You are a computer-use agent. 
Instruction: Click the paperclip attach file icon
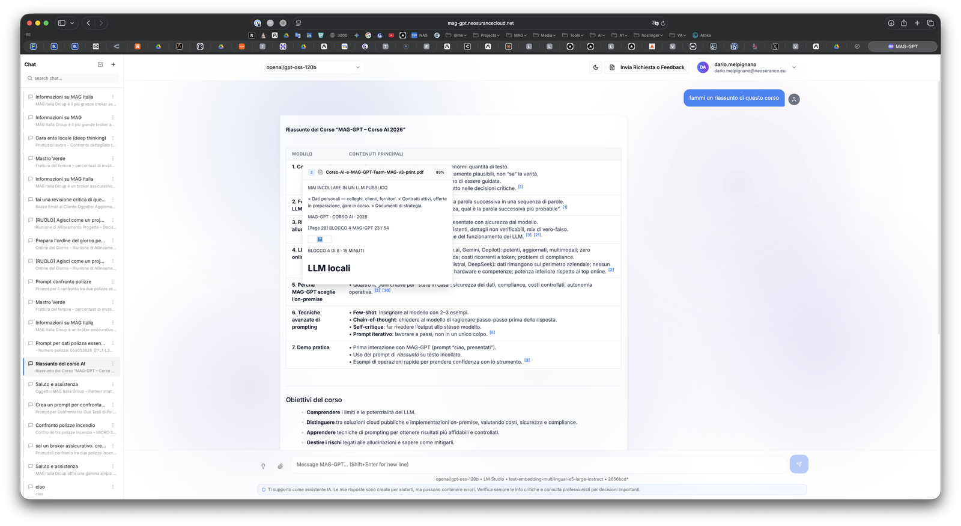click(280, 466)
